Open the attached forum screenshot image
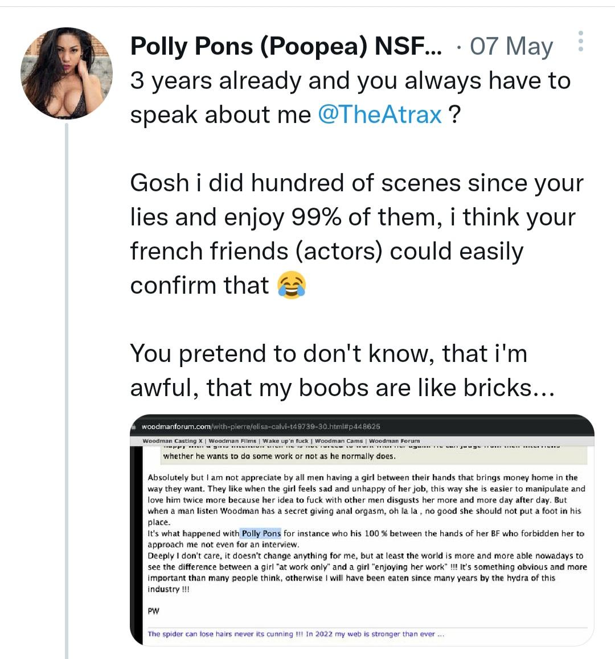The height and width of the screenshot is (659, 615). pyautogui.click(x=362, y=529)
